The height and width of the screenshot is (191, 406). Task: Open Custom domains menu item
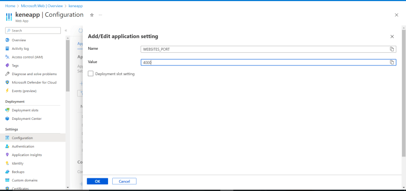[x=24, y=180]
